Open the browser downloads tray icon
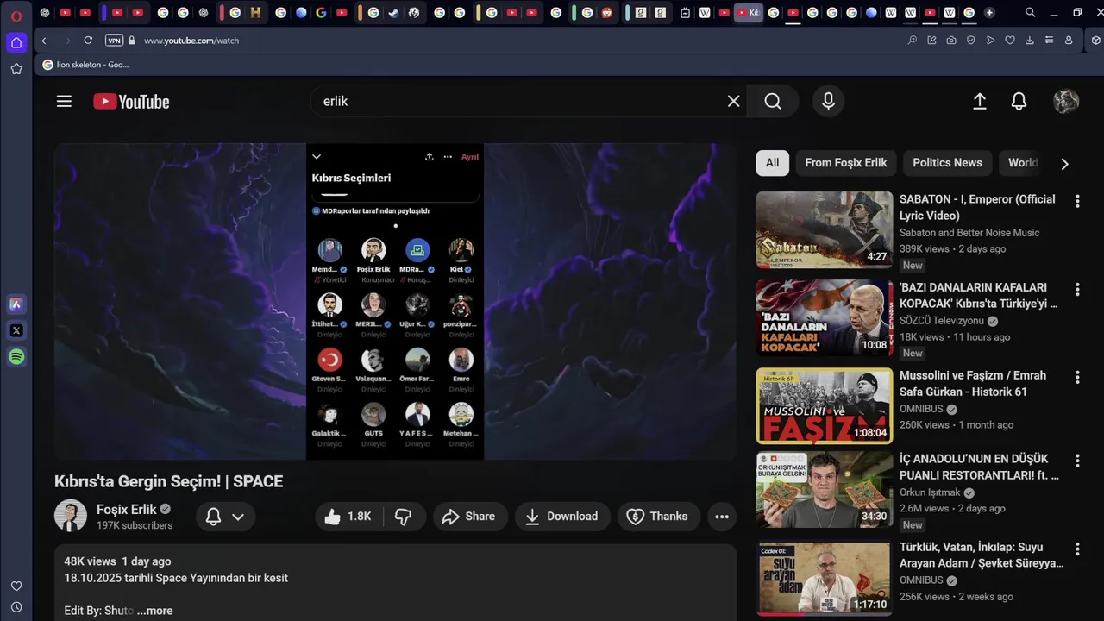 pyautogui.click(x=1030, y=41)
